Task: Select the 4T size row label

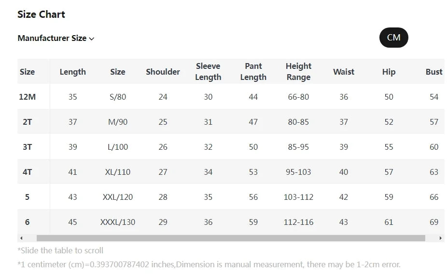Action: [28, 172]
